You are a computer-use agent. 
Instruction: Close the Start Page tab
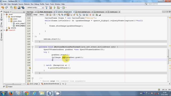click(36, 12)
